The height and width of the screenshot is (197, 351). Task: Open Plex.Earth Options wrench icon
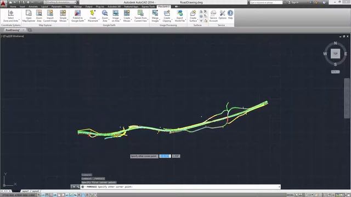(x=222, y=15)
